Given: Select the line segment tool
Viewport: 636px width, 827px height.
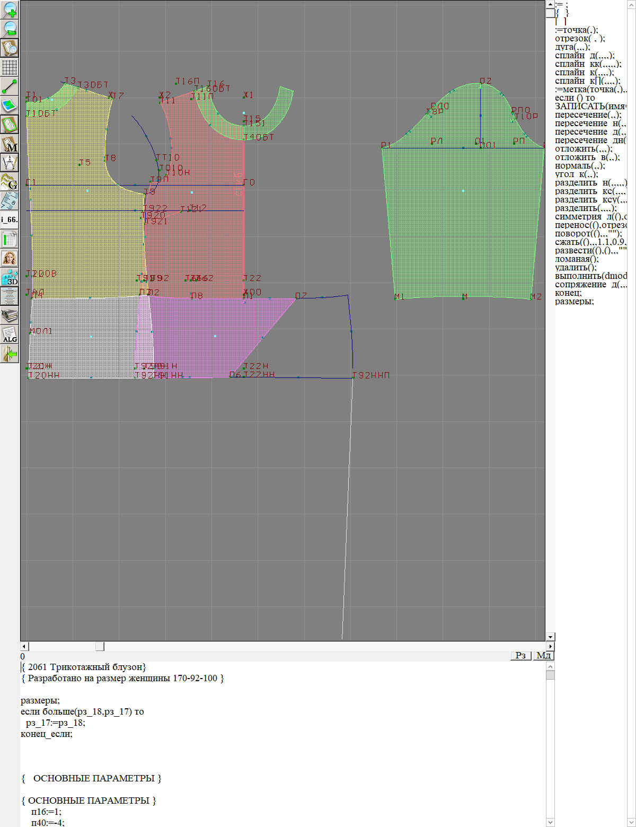Looking at the screenshot, I should [x=10, y=86].
